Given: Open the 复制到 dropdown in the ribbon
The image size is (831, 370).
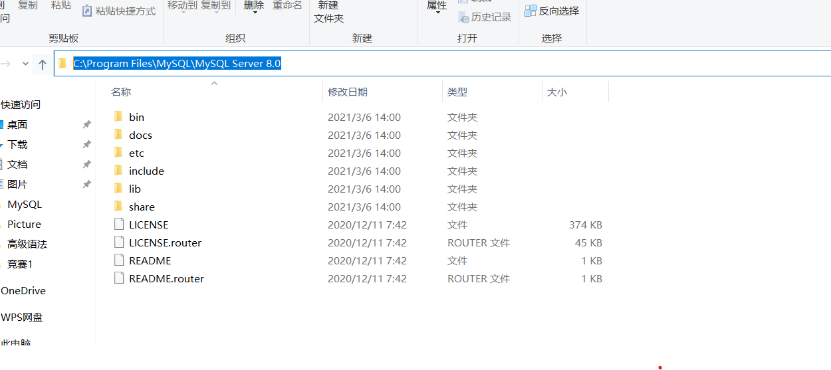Looking at the screenshot, I should 216,5.
